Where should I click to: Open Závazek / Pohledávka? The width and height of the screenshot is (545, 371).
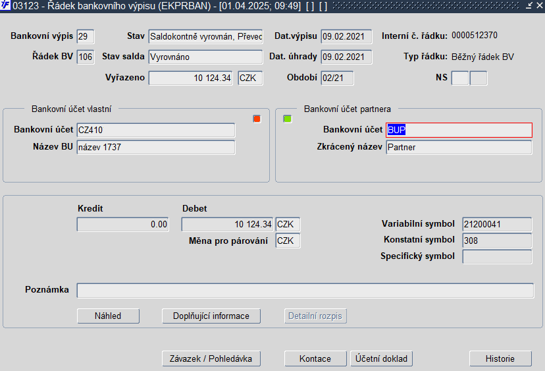click(x=211, y=358)
